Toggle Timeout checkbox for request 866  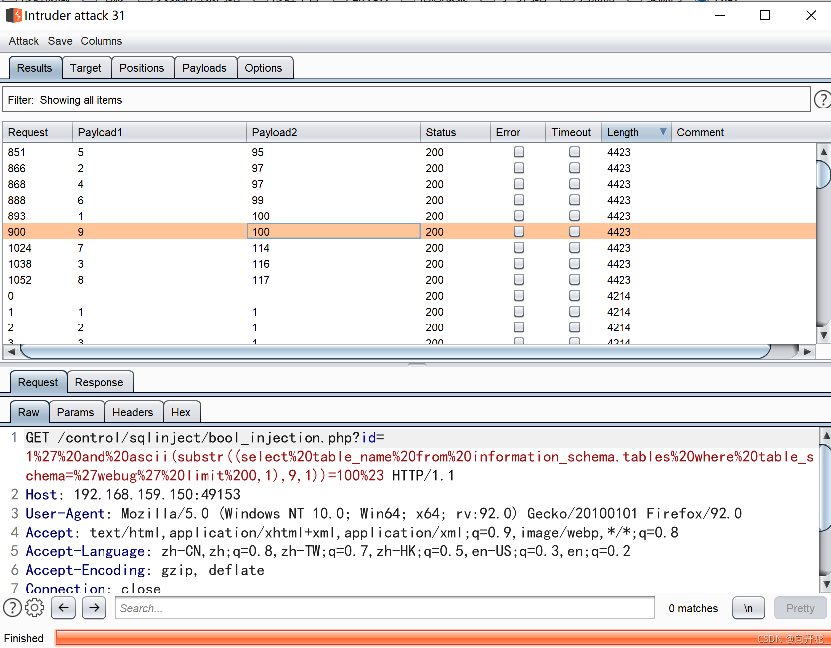[x=575, y=168]
